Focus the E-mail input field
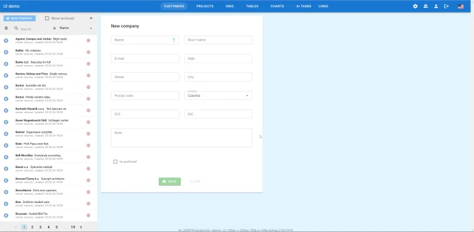Screen dimensions: 474x232 click(x=145, y=59)
